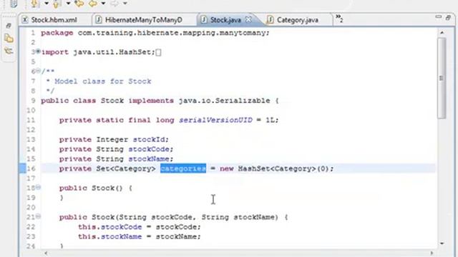Screen dimensions: 458x257
Task: Navigate back with yellow left arrow
Action: pyautogui.click(x=93, y=3)
